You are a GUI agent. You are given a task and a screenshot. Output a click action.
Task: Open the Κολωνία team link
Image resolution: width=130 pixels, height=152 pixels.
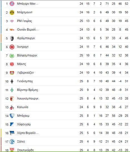(22, 107)
